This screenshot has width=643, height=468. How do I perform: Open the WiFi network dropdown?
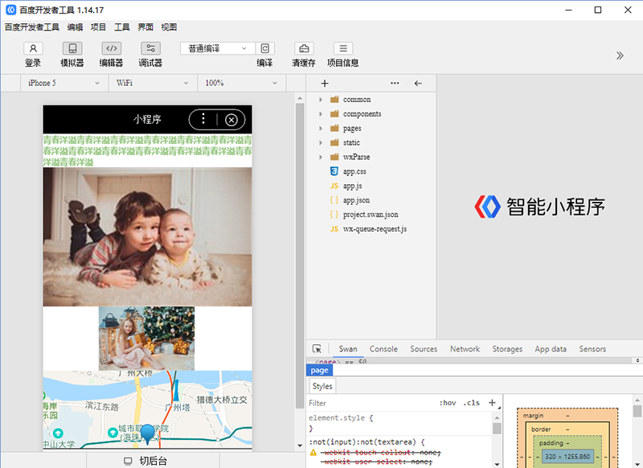[152, 83]
